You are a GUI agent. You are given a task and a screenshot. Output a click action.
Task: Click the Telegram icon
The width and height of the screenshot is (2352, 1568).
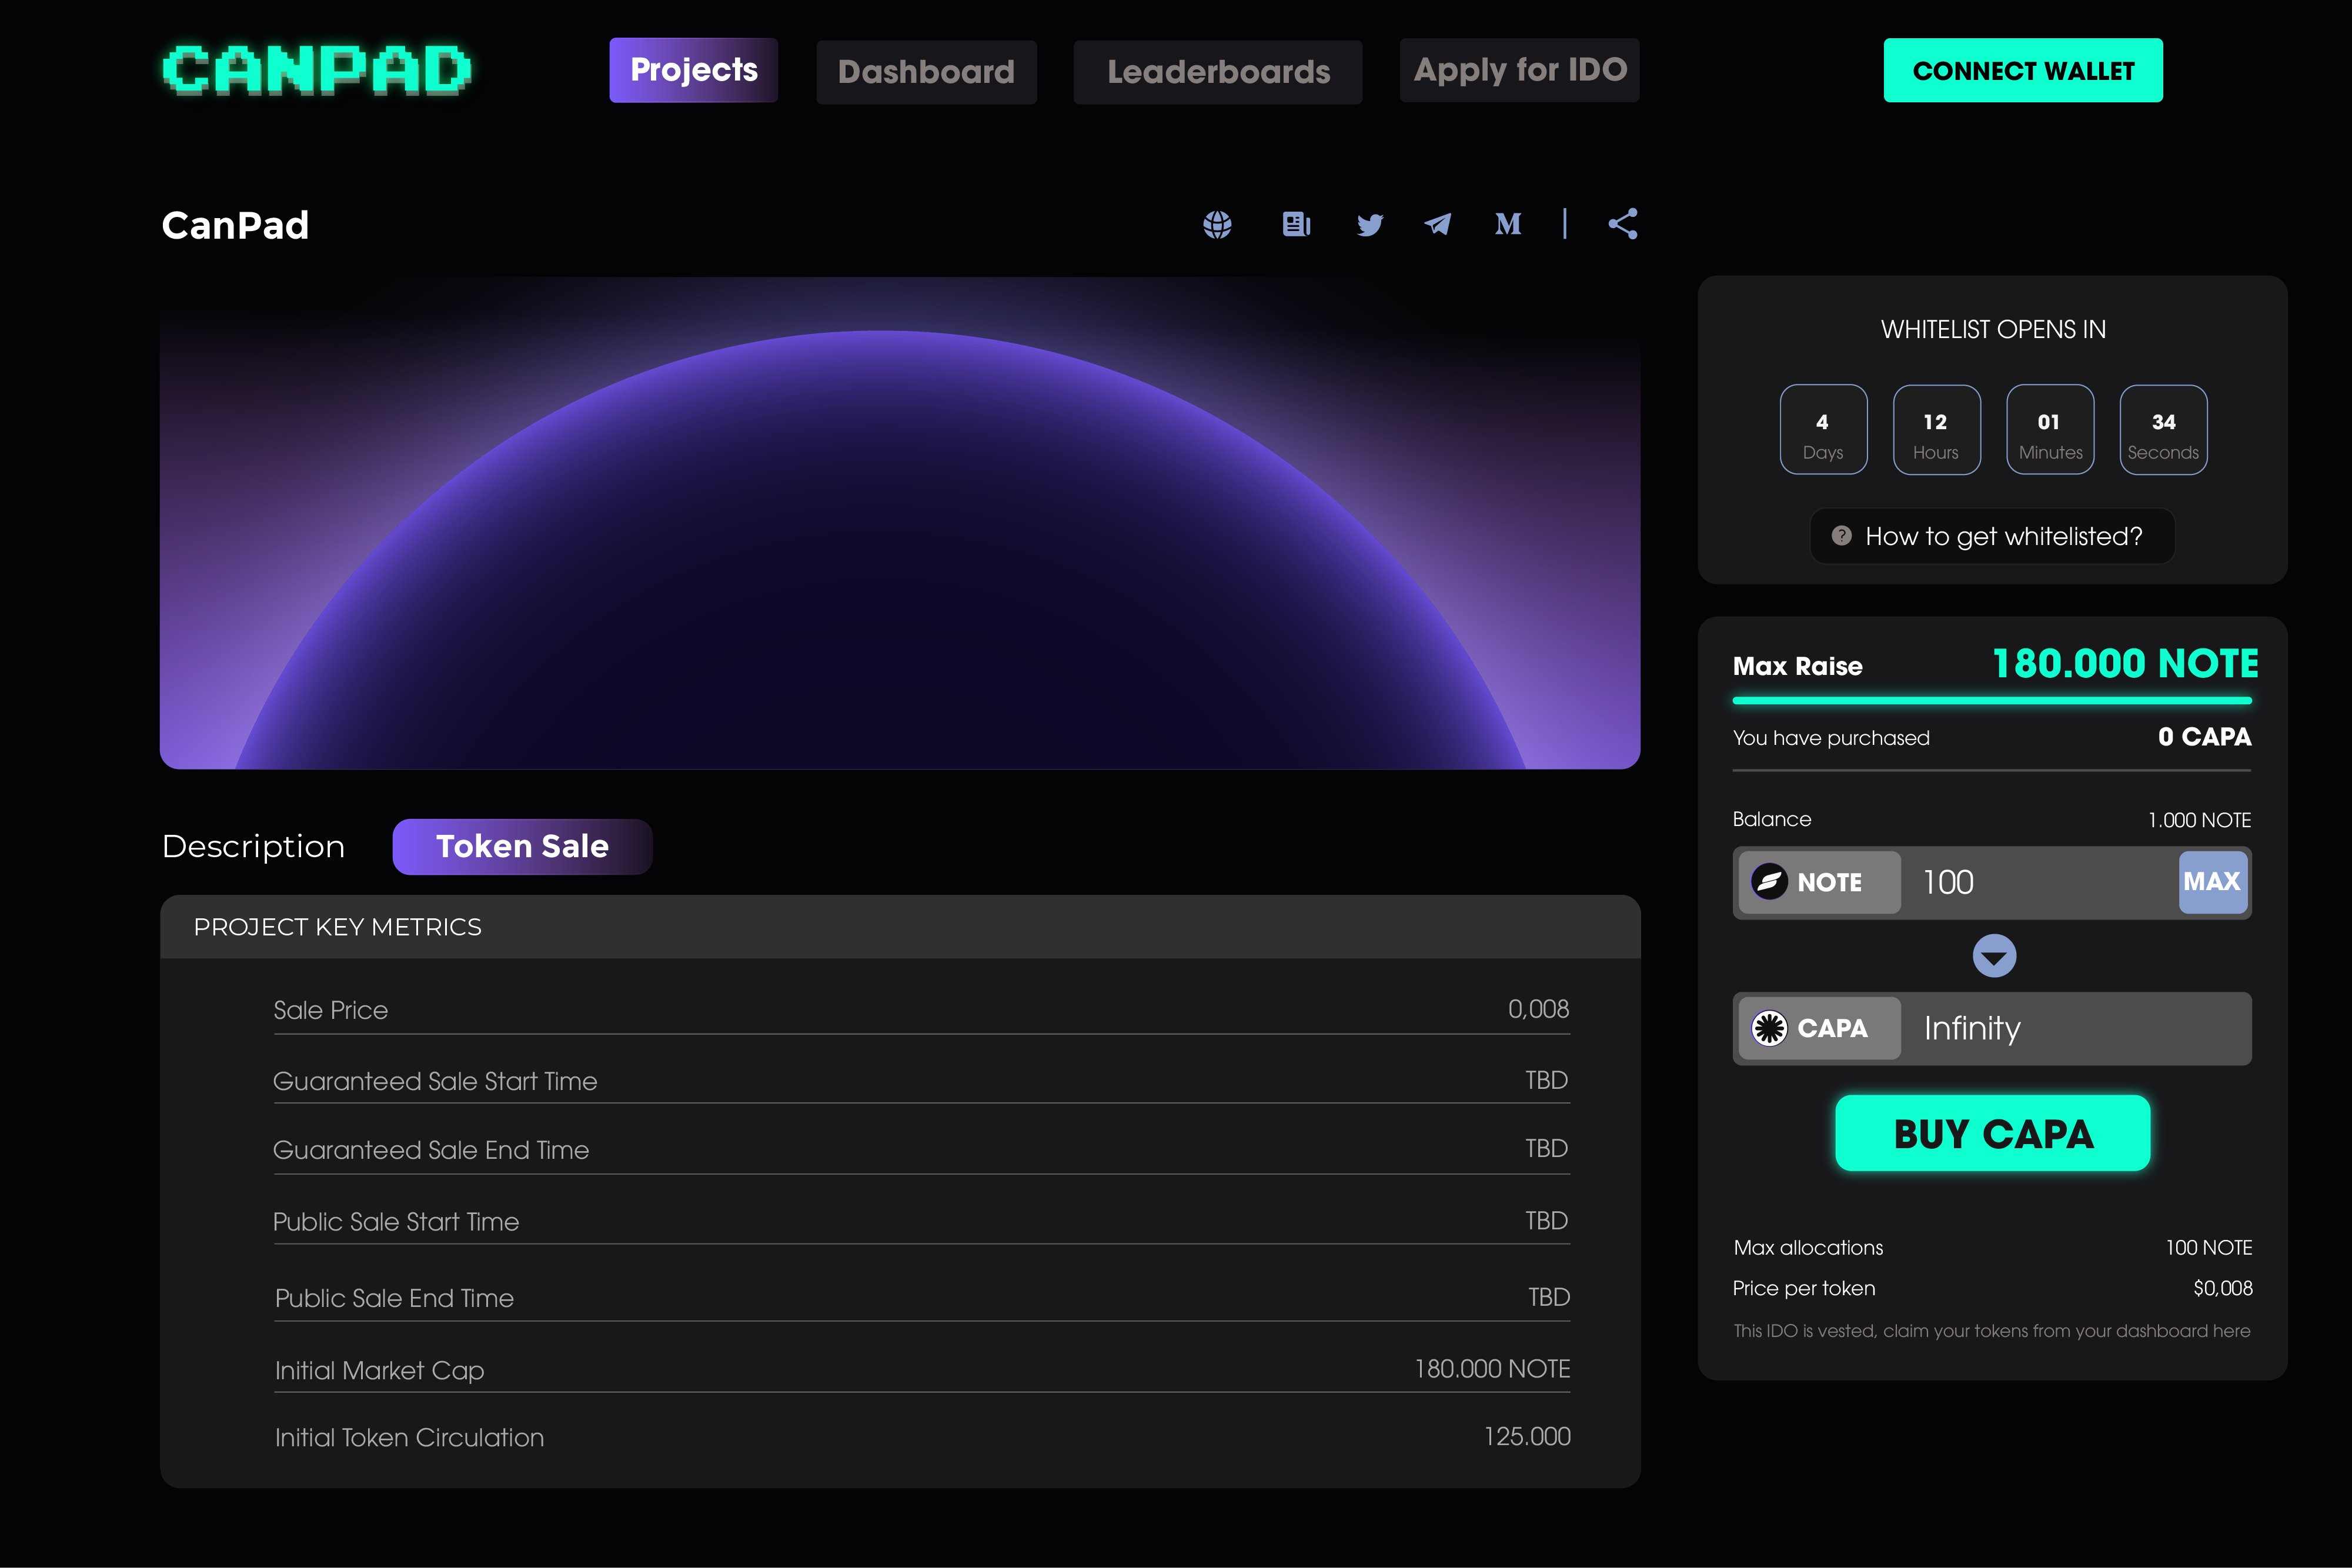click(1438, 224)
